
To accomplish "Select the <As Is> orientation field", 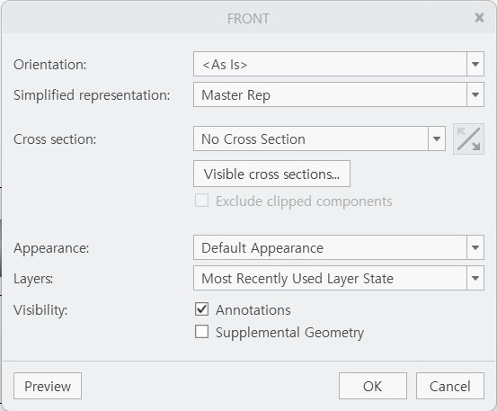I will [x=330, y=64].
